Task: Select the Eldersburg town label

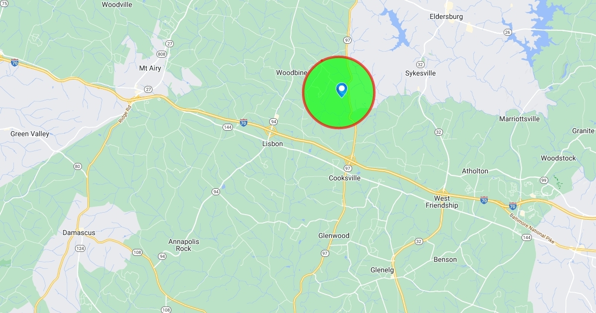Action: click(x=446, y=16)
